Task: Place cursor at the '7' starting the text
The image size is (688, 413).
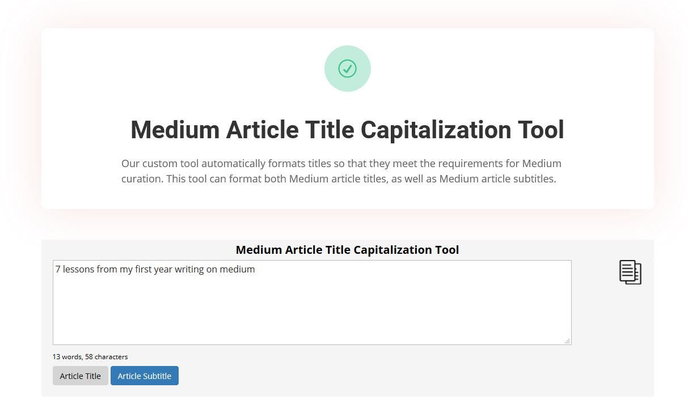Action: (58, 269)
